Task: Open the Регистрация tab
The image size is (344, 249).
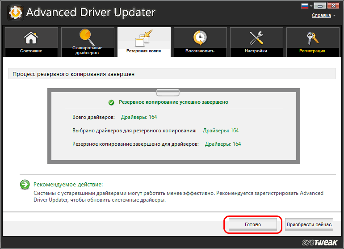Action: point(313,42)
